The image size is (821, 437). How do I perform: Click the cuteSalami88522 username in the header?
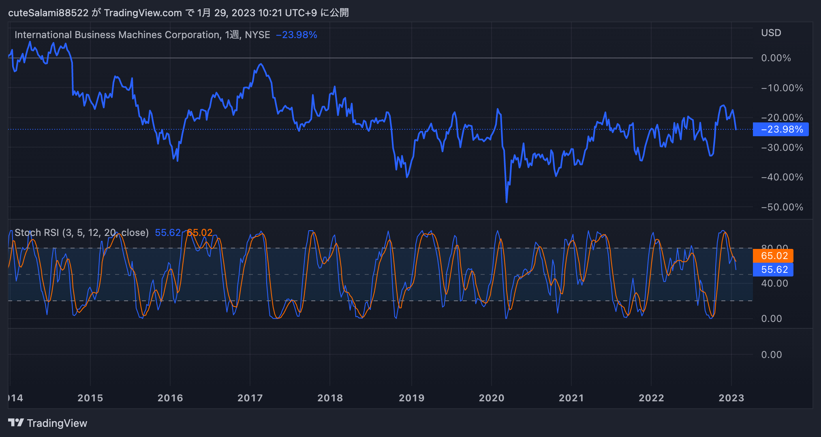[48, 13]
